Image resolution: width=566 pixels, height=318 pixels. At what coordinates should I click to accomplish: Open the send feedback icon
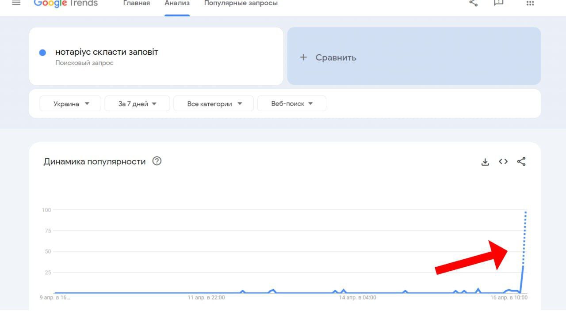pyautogui.click(x=498, y=3)
